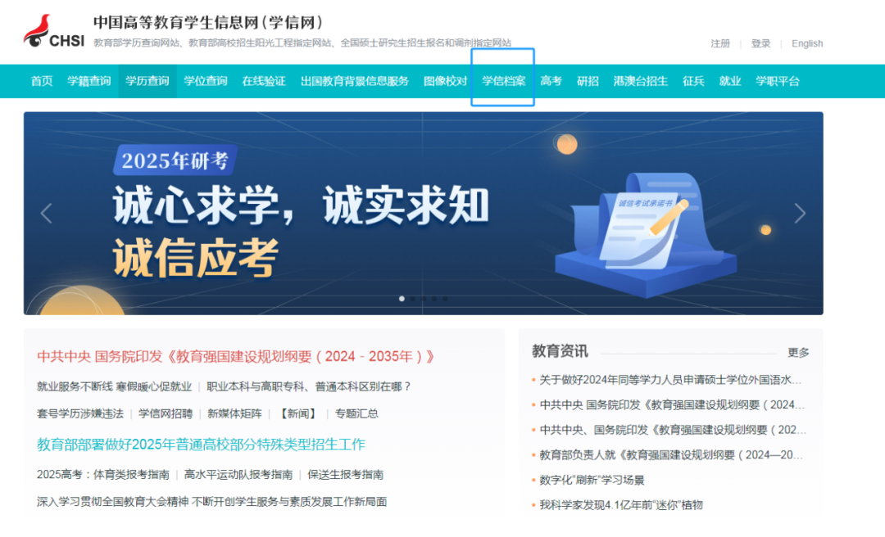Open link 职业本科与高职专科、普通本科区别在哪？

(309, 386)
